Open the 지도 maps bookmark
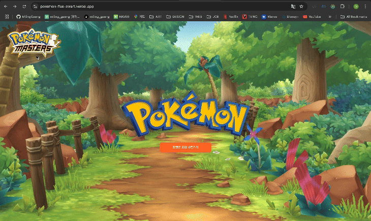Image resolution: width=371 pixels, height=221 pixels. [139, 17]
